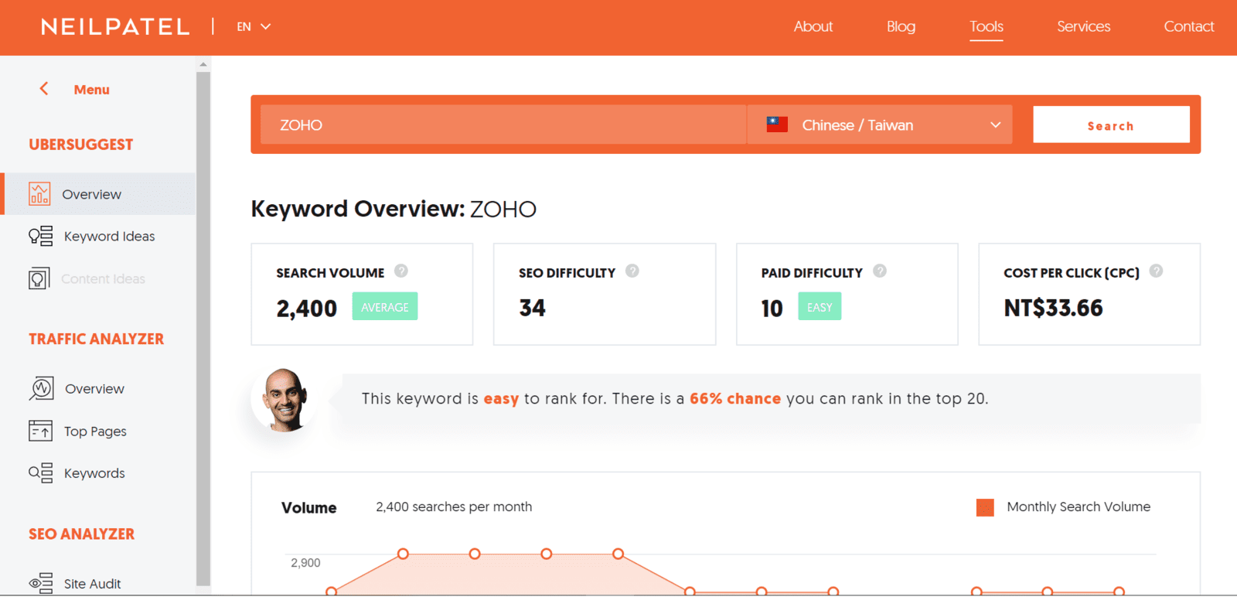Expand the Chinese / Taiwan language dropdown

pos(880,125)
